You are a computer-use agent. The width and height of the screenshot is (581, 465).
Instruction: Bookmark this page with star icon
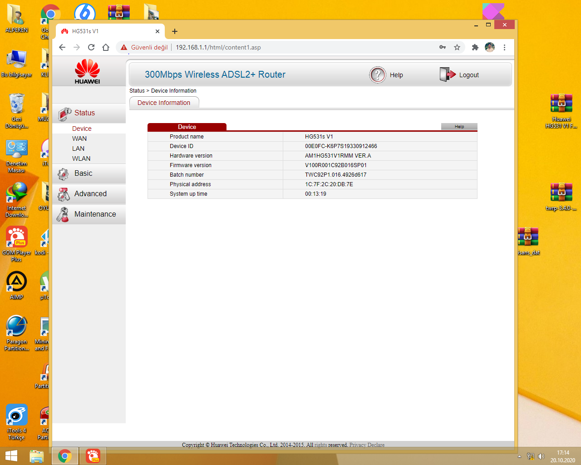pos(457,47)
